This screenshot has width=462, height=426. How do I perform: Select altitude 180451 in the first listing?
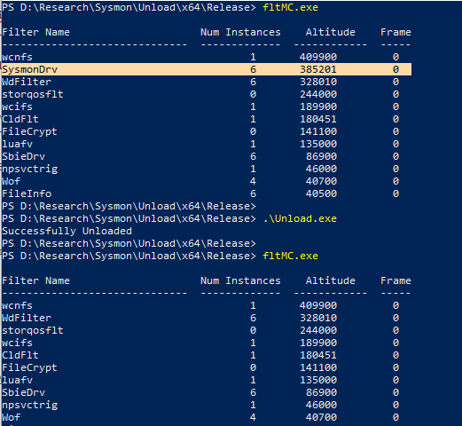318,119
